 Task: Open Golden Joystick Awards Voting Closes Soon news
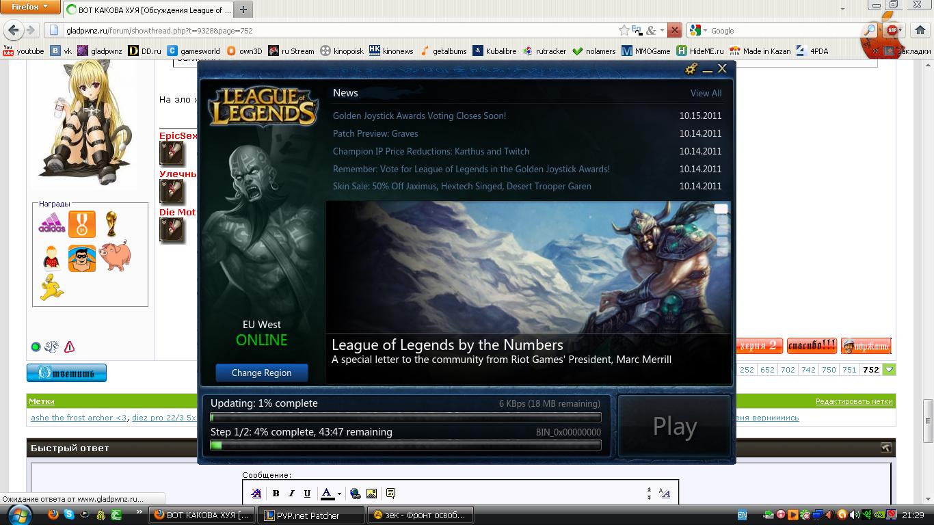(x=420, y=116)
